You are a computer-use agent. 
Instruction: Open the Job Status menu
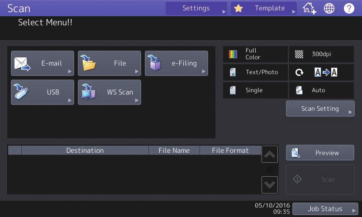coord(325,209)
